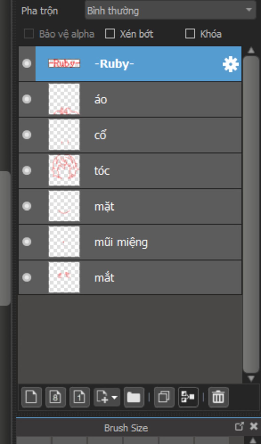
Task: Duplicate the selected layer
Action: point(164,397)
